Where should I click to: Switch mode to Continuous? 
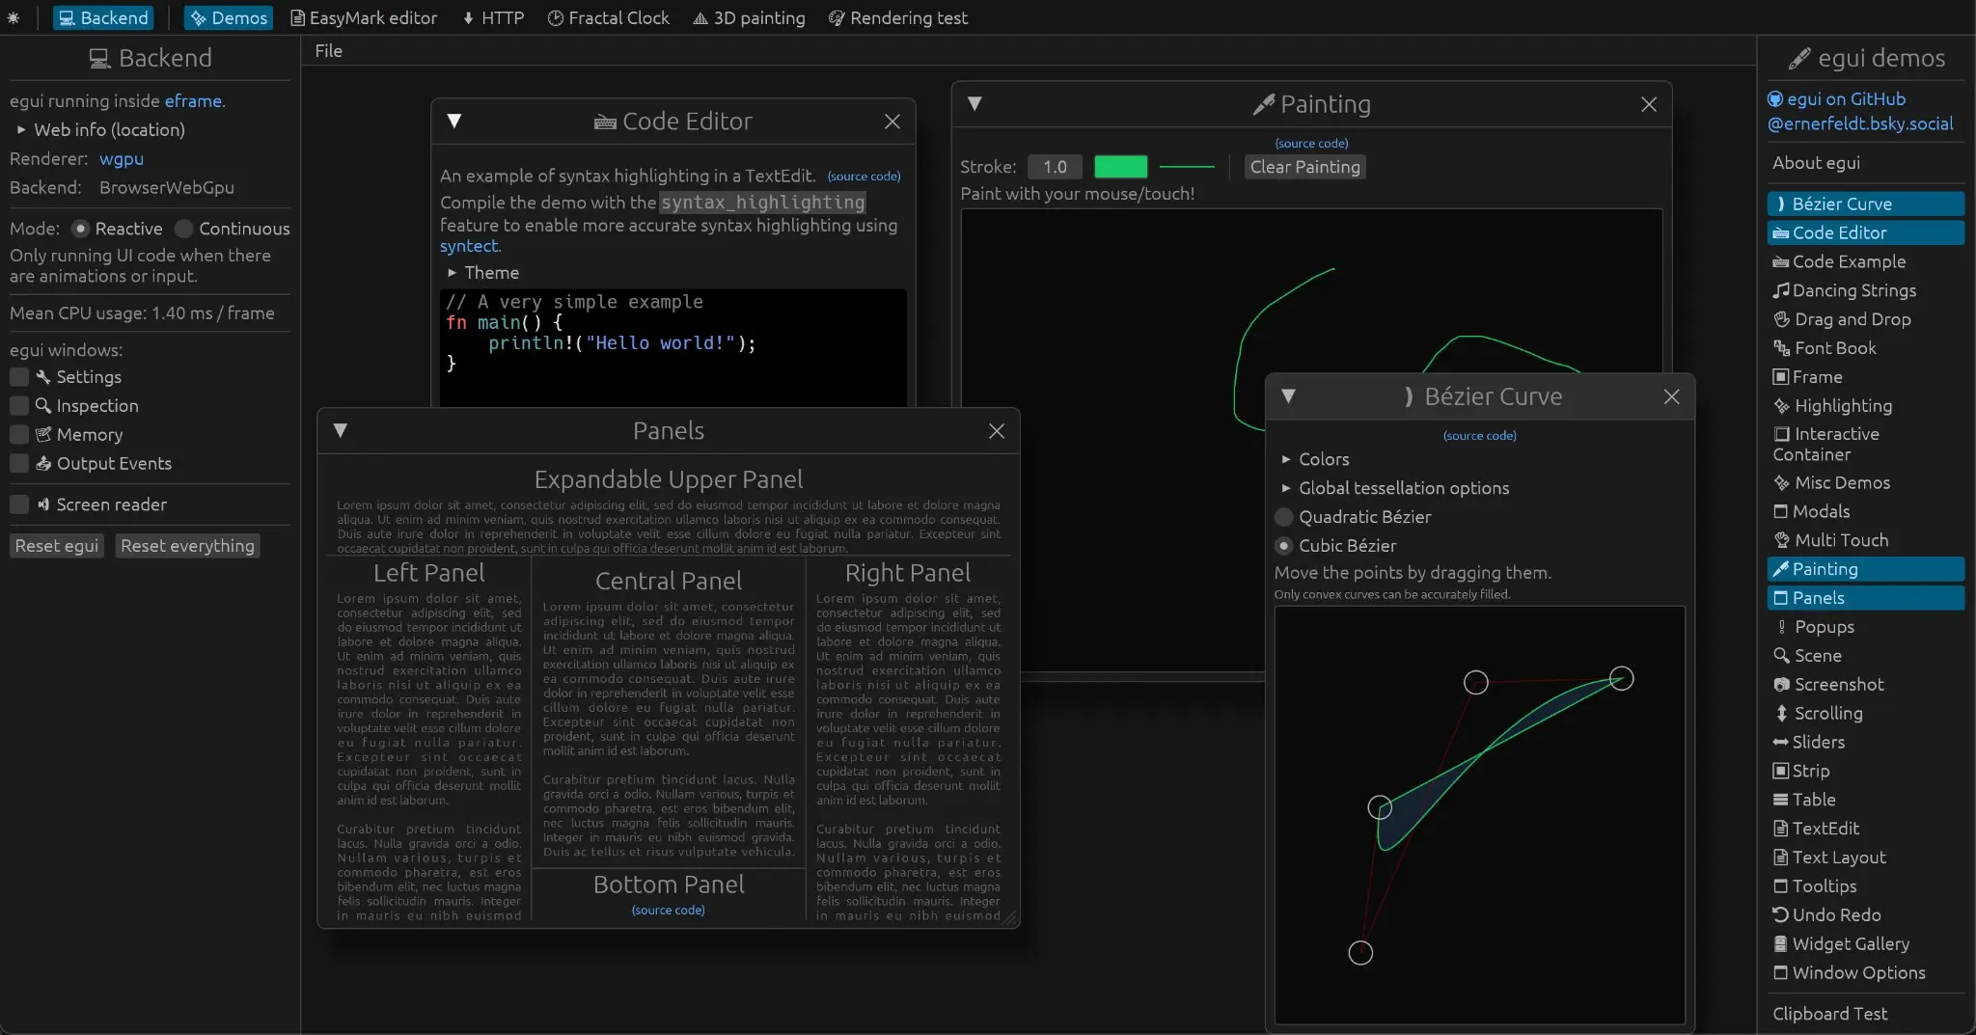[184, 229]
